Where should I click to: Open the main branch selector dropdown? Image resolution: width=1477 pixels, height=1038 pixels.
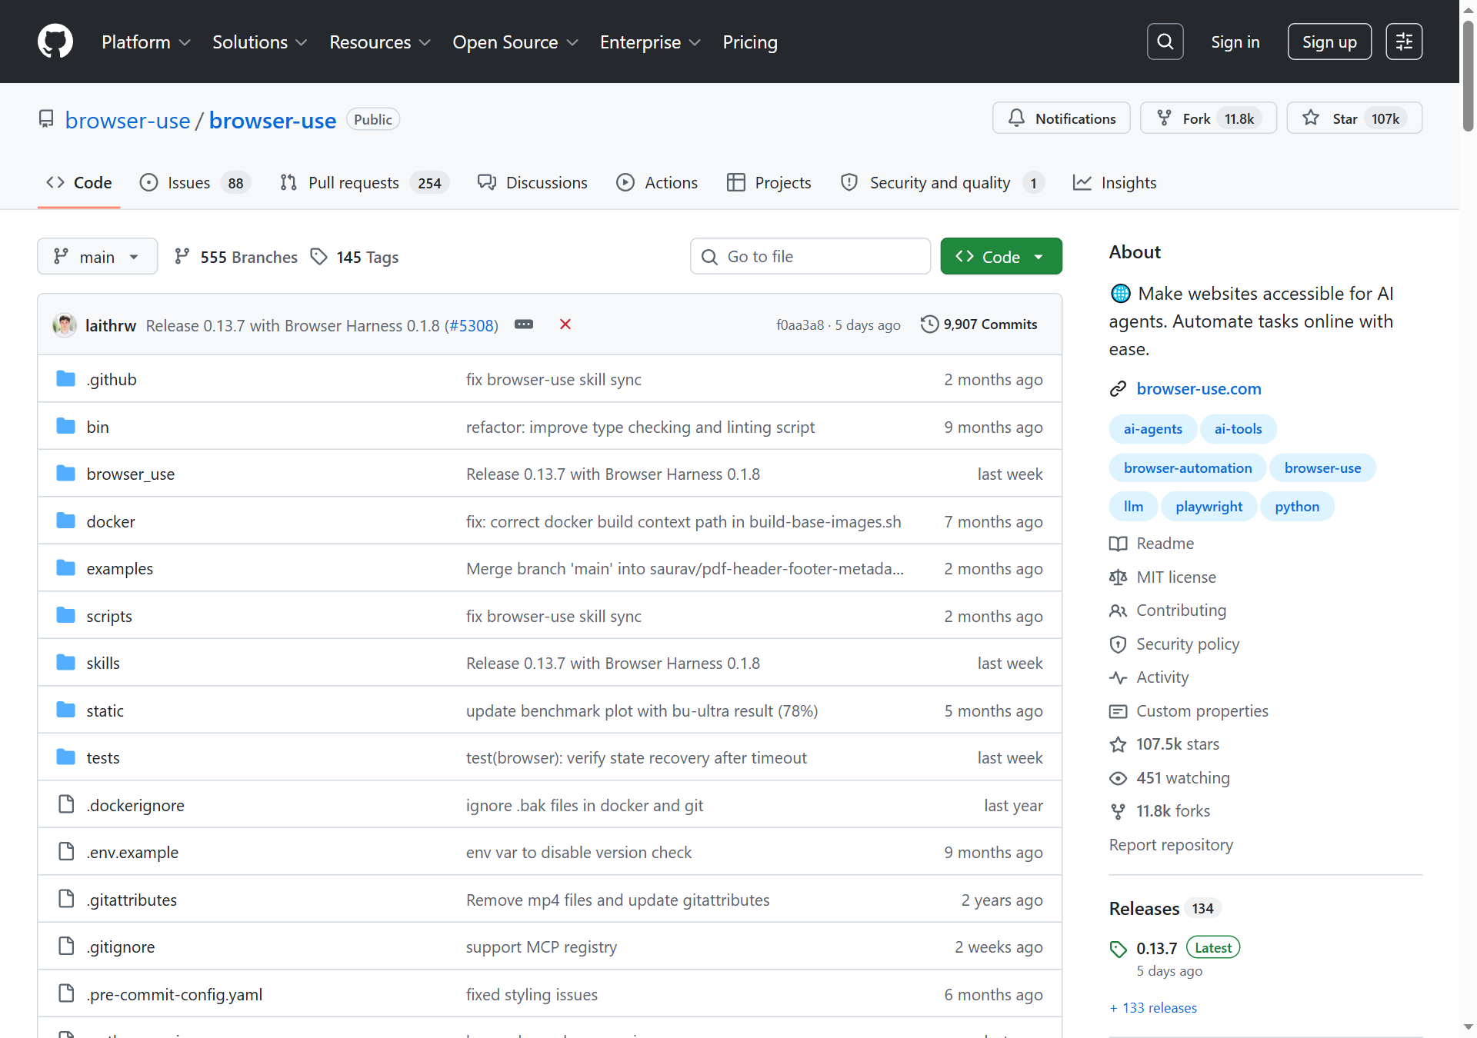[98, 257]
